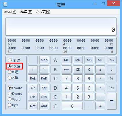Click the hex digit D key
This screenshot has width=122, height=116.
tap(55, 88)
